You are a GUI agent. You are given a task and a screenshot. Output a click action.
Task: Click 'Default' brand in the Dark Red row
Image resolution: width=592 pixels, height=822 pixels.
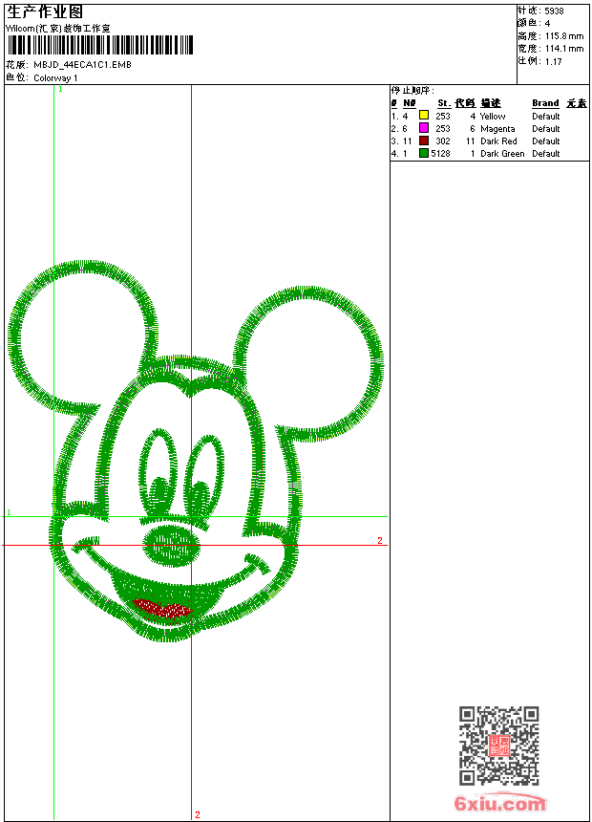pyautogui.click(x=546, y=141)
